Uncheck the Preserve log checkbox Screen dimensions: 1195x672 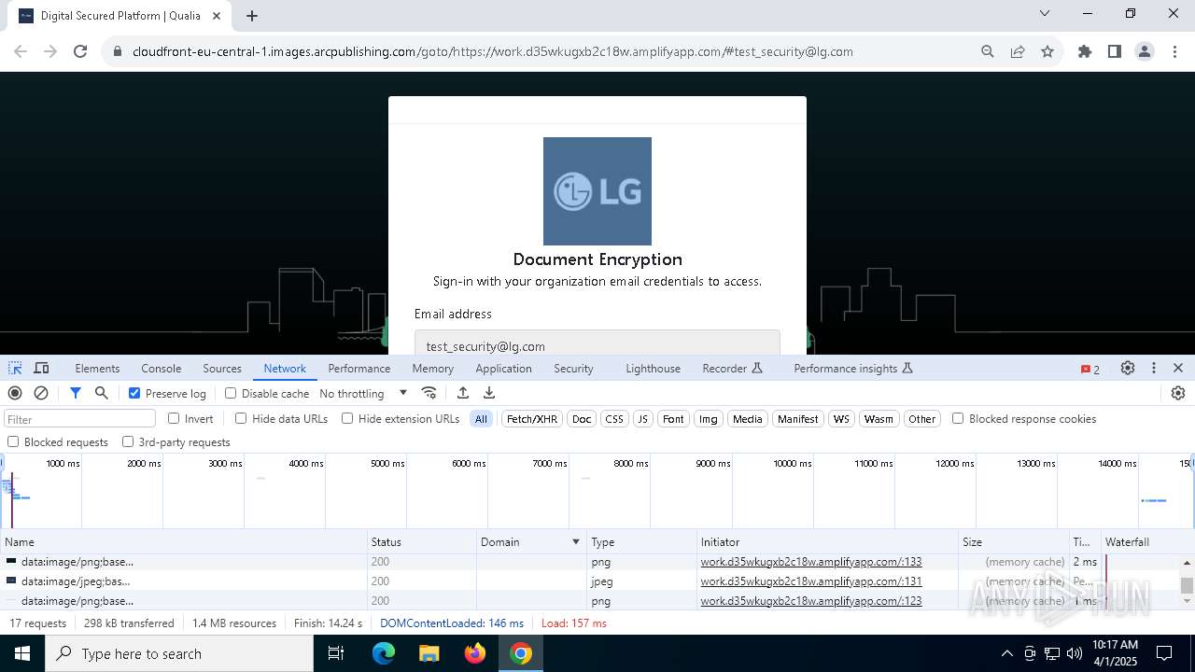pos(134,394)
